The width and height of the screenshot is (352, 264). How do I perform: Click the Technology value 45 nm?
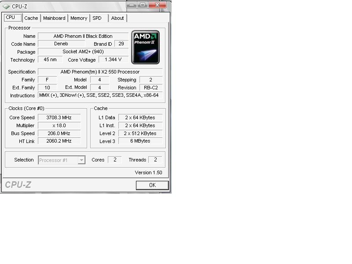point(50,59)
